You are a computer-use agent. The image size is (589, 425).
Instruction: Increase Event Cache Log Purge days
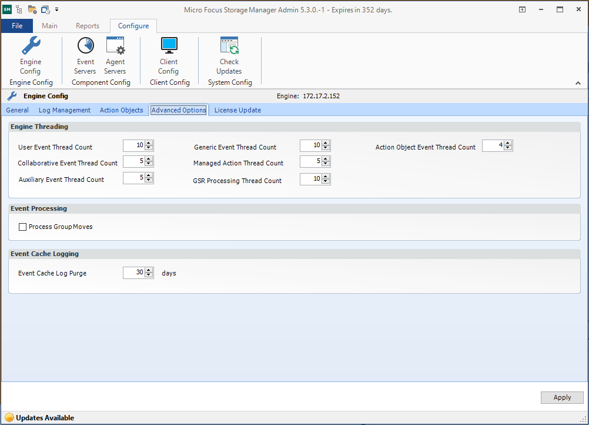(x=149, y=270)
